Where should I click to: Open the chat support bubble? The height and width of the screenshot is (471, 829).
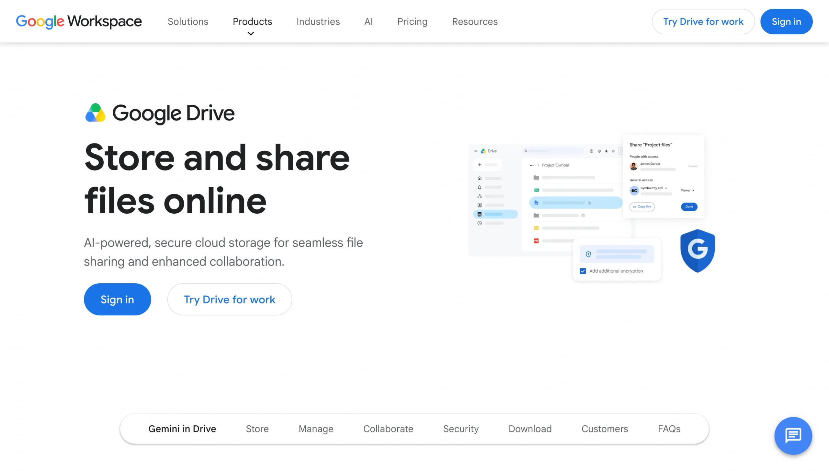coord(793,436)
